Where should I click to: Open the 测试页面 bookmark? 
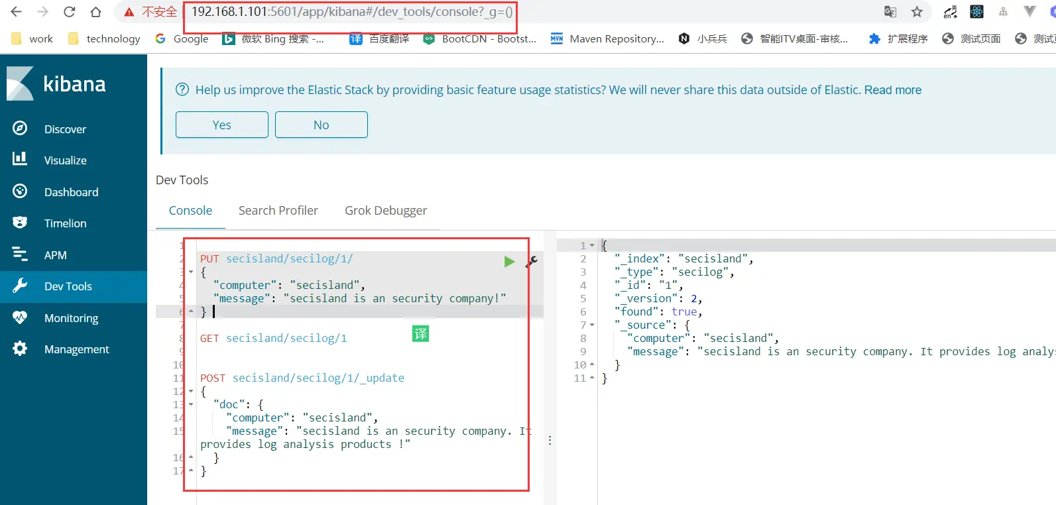[x=971, y=38]
